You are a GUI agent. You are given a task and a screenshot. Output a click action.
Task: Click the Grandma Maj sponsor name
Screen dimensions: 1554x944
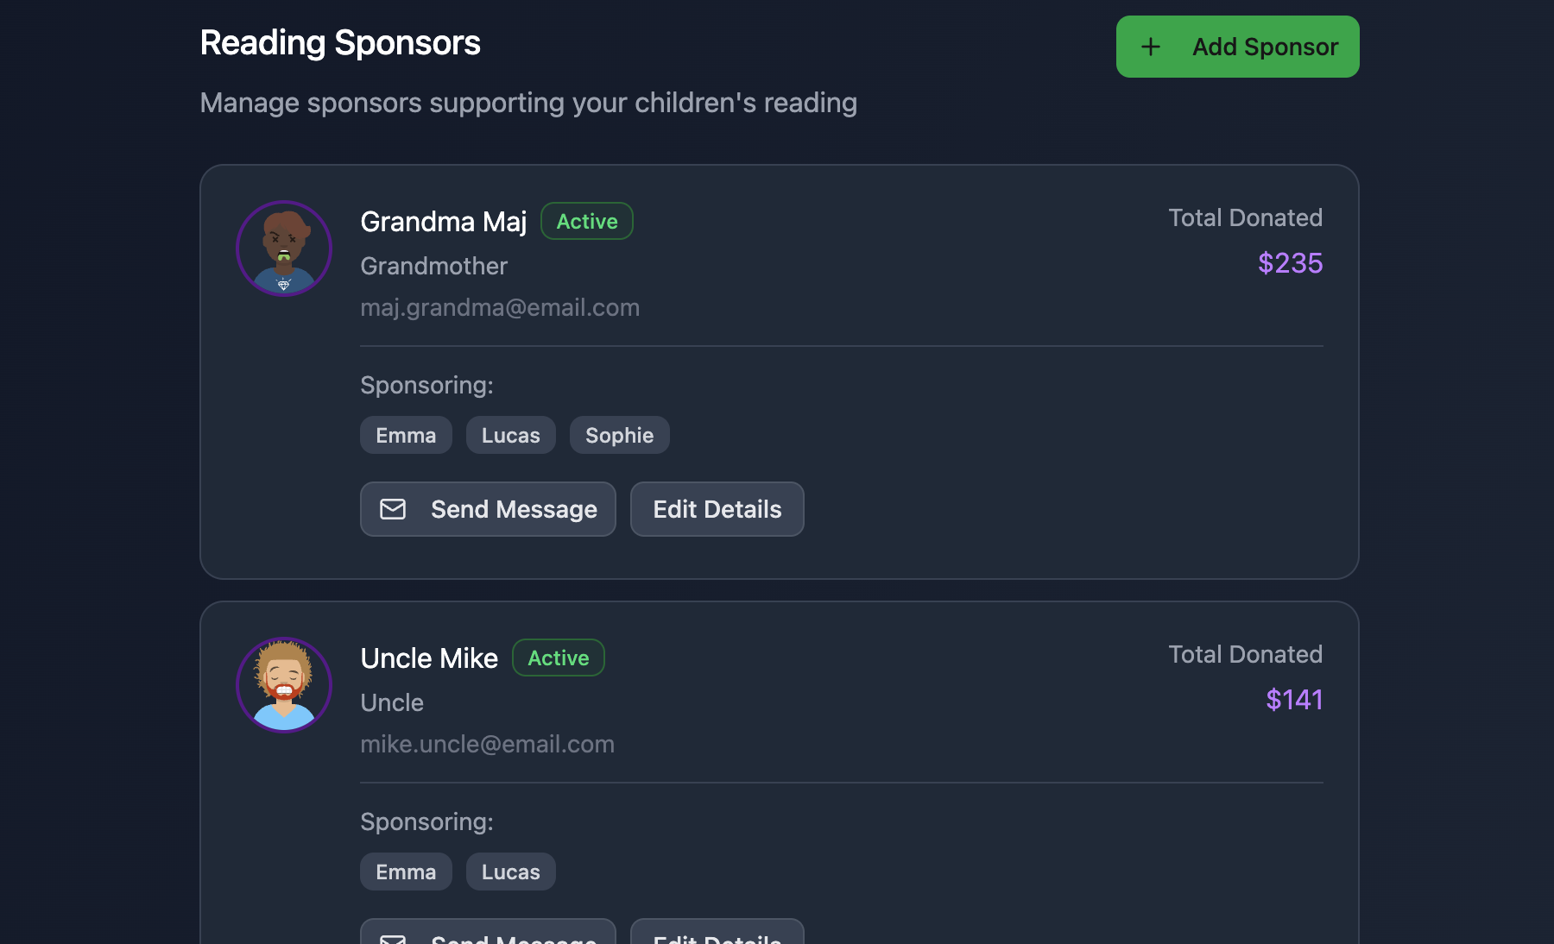(x=443, y=222)
